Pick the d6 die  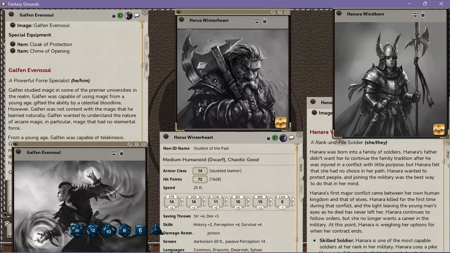tap(140, 231)
